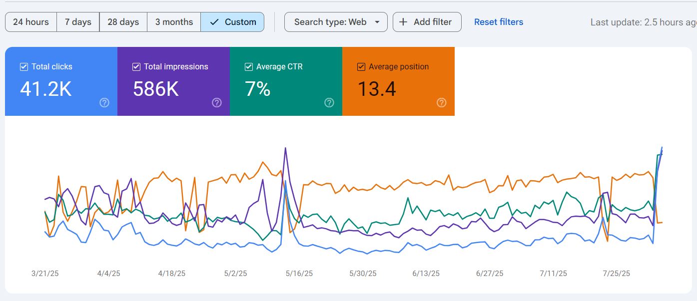Click plus icon in Add filter
The width and height of the screenshot is (697, 301).
click(404, 22)
